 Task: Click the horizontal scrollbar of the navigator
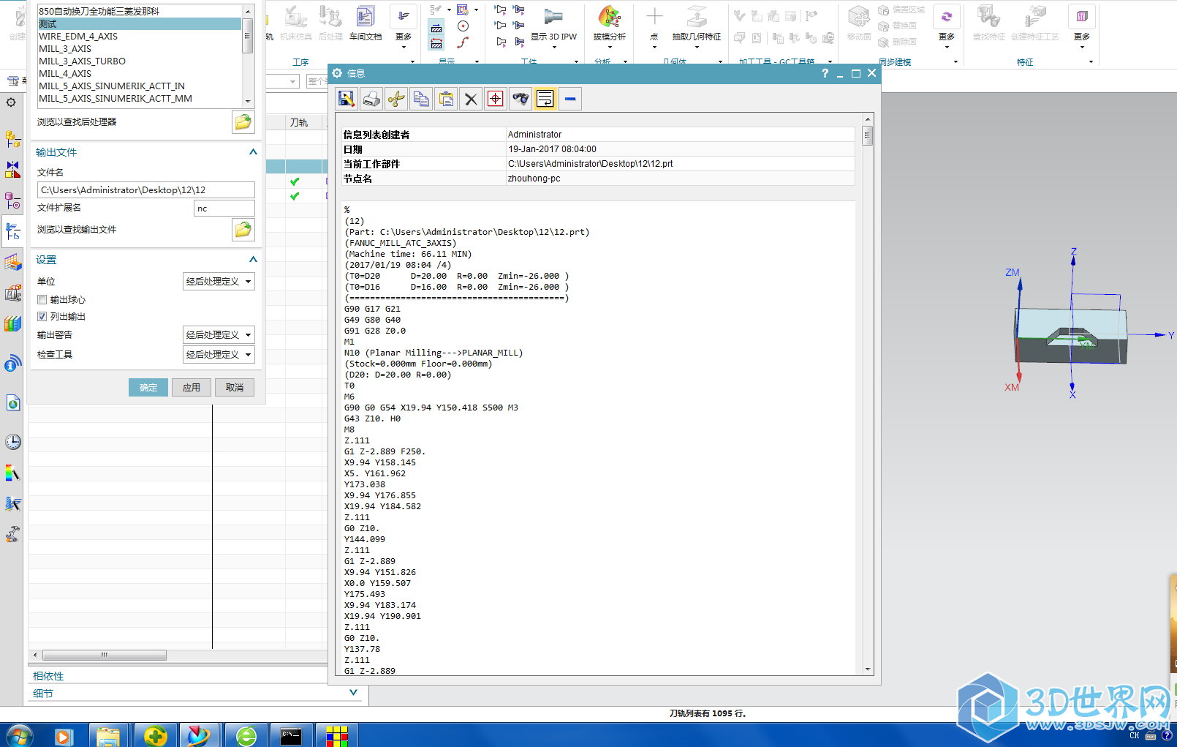coord(105,656)
